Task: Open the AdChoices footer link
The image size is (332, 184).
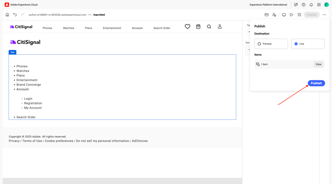Action: [x=140, y=141]
